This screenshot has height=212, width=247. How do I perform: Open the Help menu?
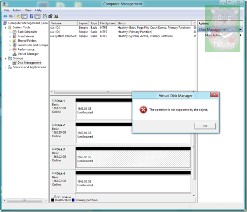pyautogui.click(x=38, y=10)
